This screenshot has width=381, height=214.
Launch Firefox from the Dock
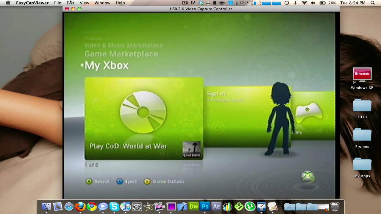[x=80, y=206]
